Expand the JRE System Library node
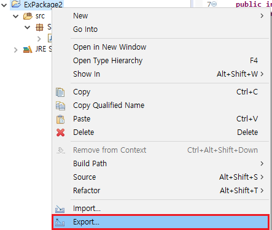This screenshot has height=230, width=272. tap(16, 50)
